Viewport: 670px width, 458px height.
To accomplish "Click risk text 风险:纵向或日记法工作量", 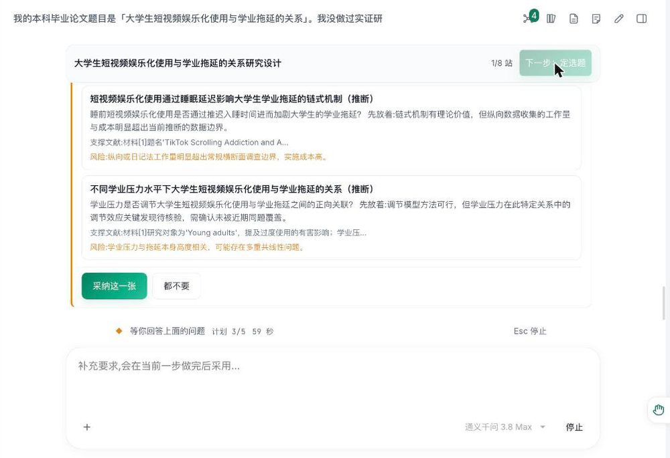I will pos(209,157).
